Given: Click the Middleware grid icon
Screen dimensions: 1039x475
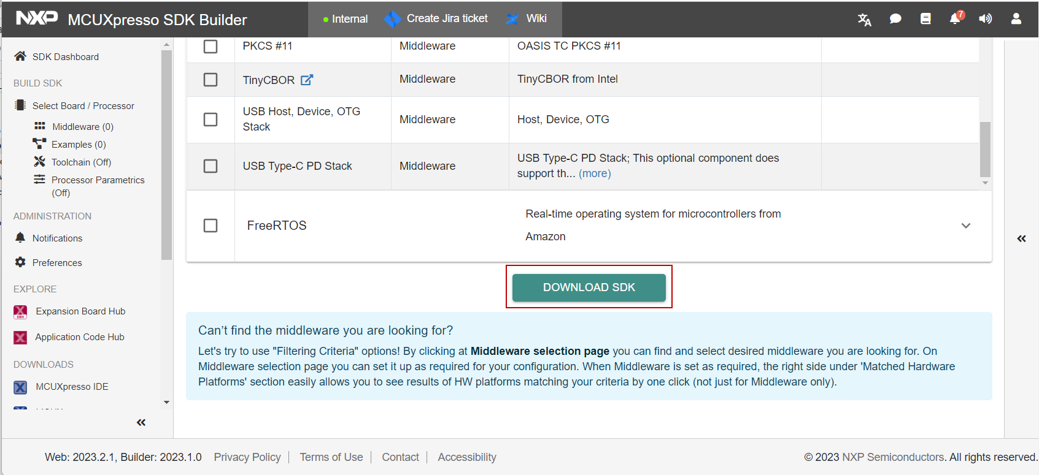Looking at the screenshot, I should pyautogui.click(x=40, y=126).
